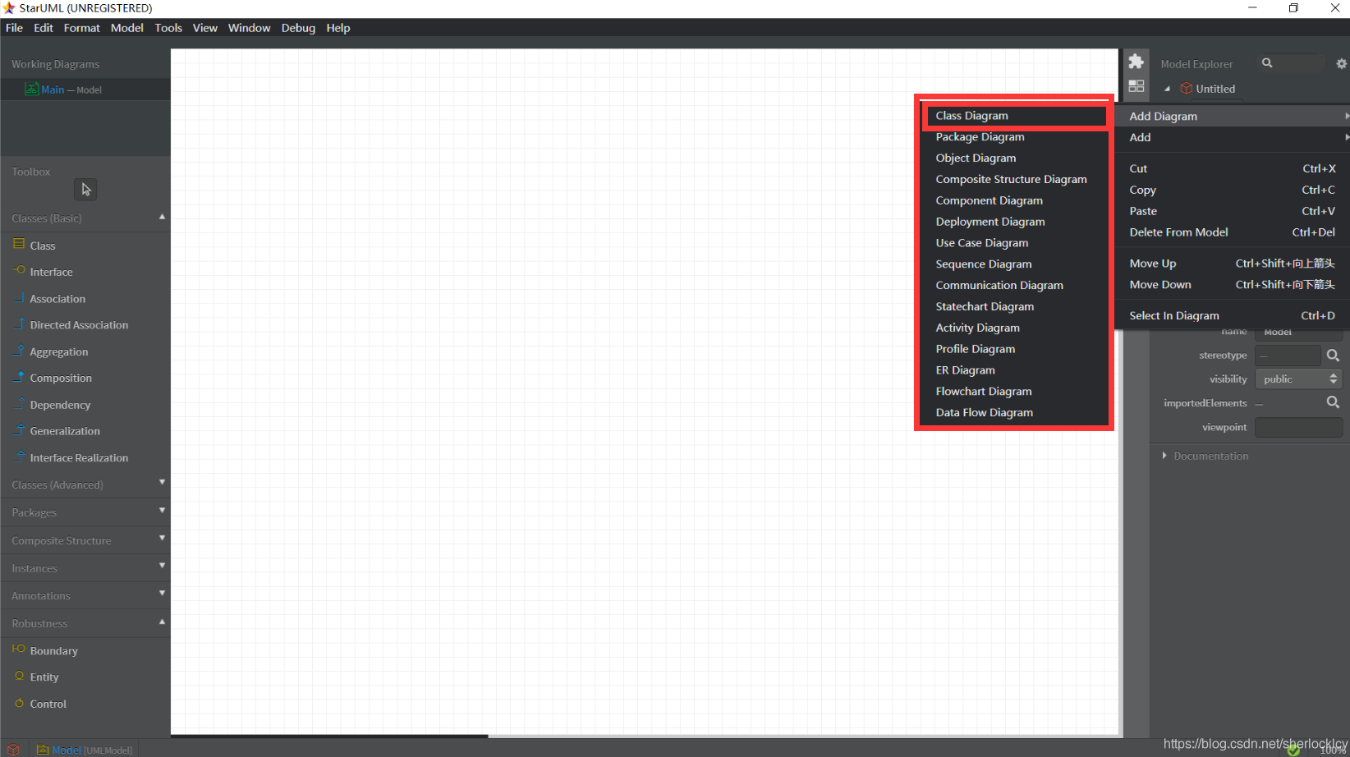Collapse the Untitled project tree node
The image size is (1350, 757).
[1168, 89]
